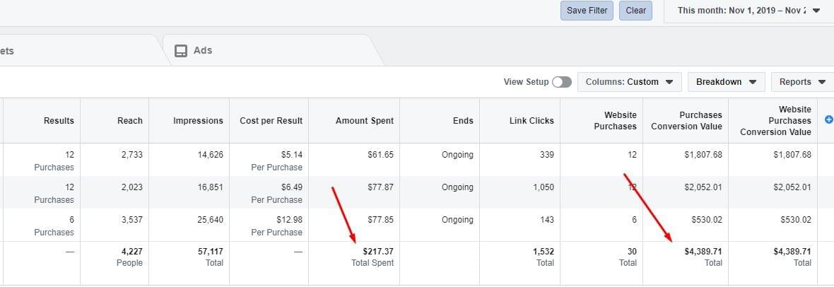This screenshot has width=834, height=287.
Task: Sort by Website Purchases column header
Action: coord(620,121)
